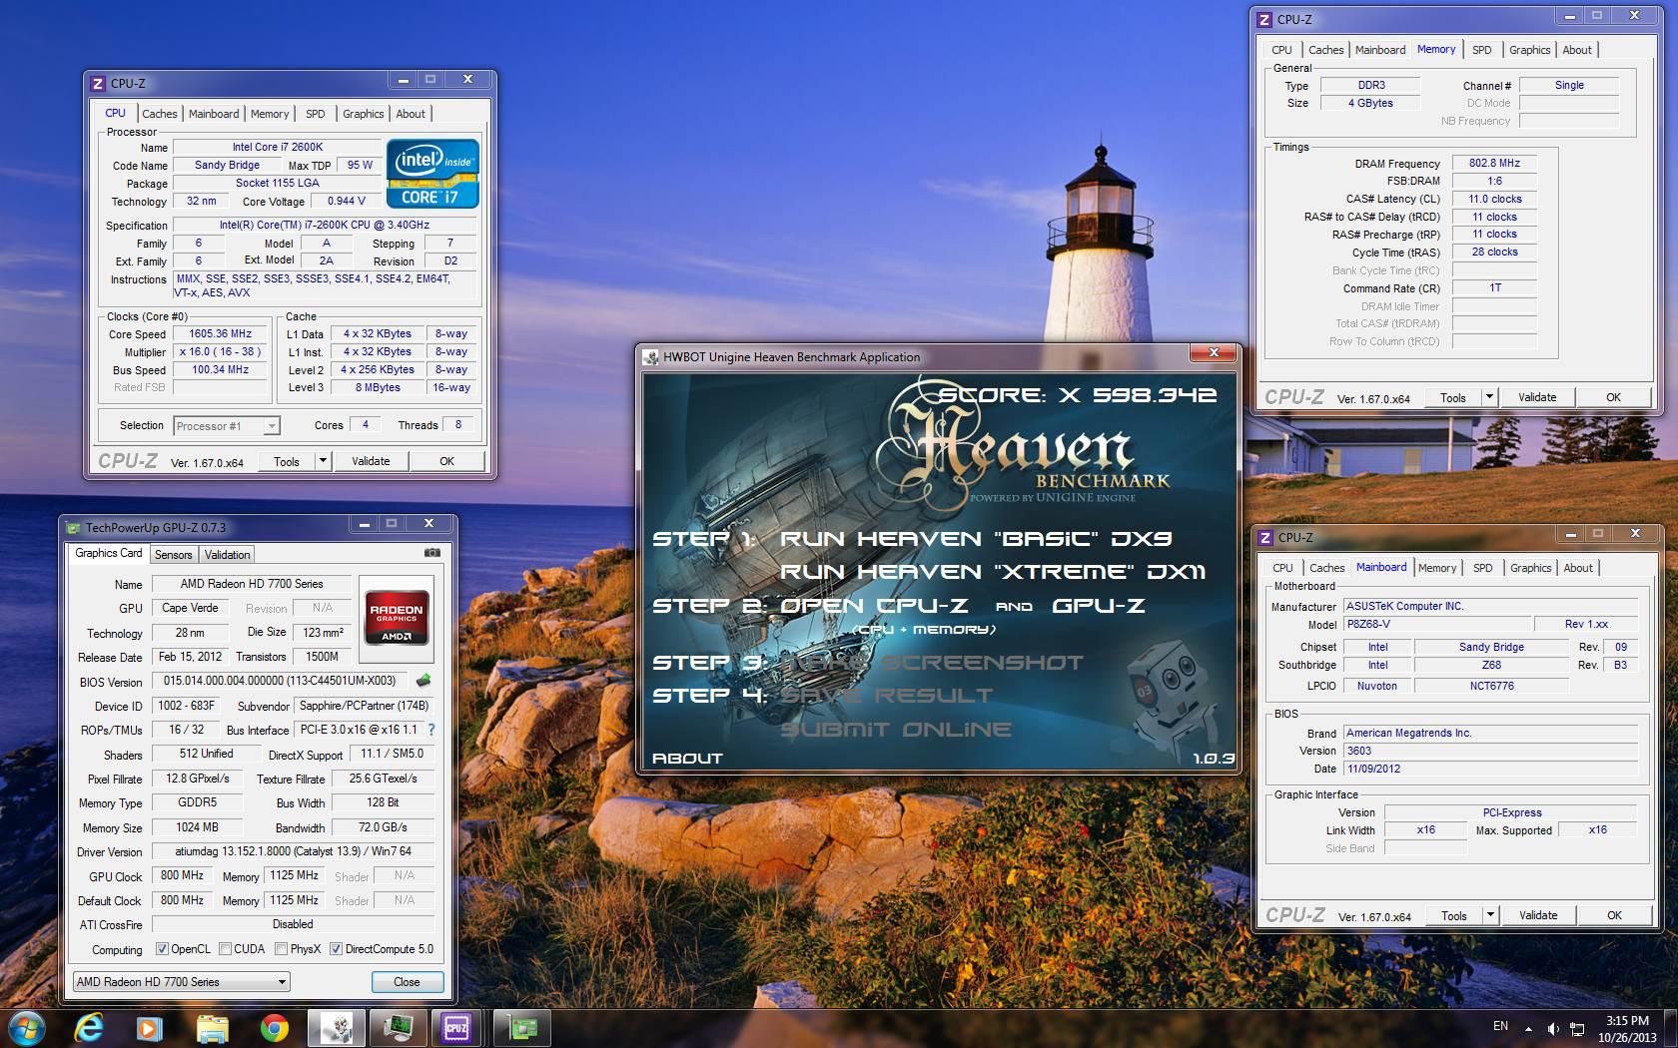Toggle the PhysX checkbox in GPU-Z
Viewport: 1678px width, 1048px height.
click(281, 949)
